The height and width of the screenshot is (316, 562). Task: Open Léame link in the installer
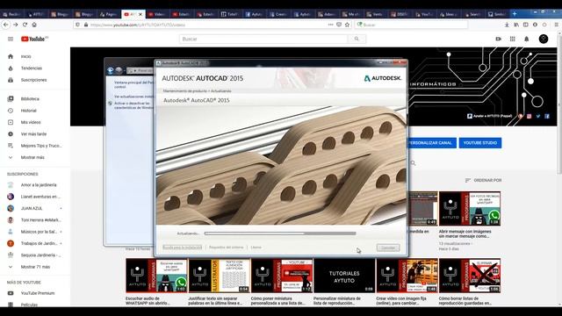coord(256,248)
